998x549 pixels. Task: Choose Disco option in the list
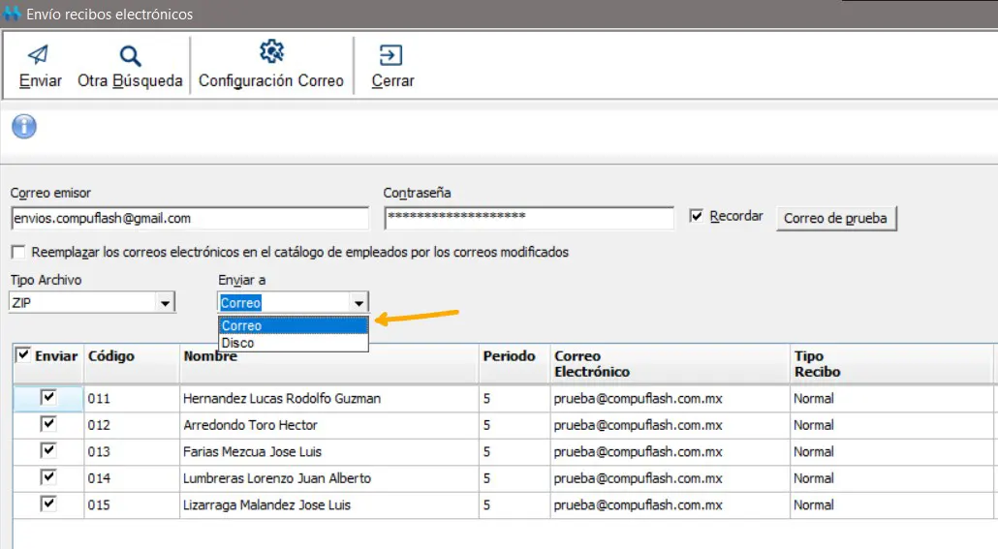[293, 343]
